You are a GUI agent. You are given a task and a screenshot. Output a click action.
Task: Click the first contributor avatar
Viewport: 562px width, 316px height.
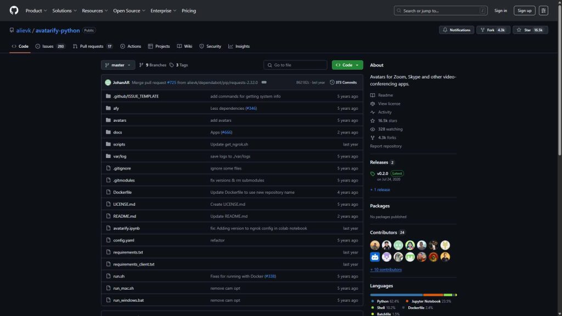(375, 245)
